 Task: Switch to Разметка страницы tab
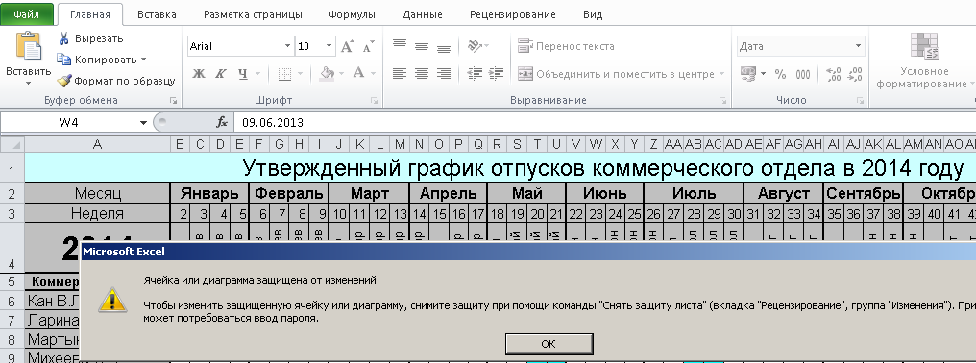[253, 14]
